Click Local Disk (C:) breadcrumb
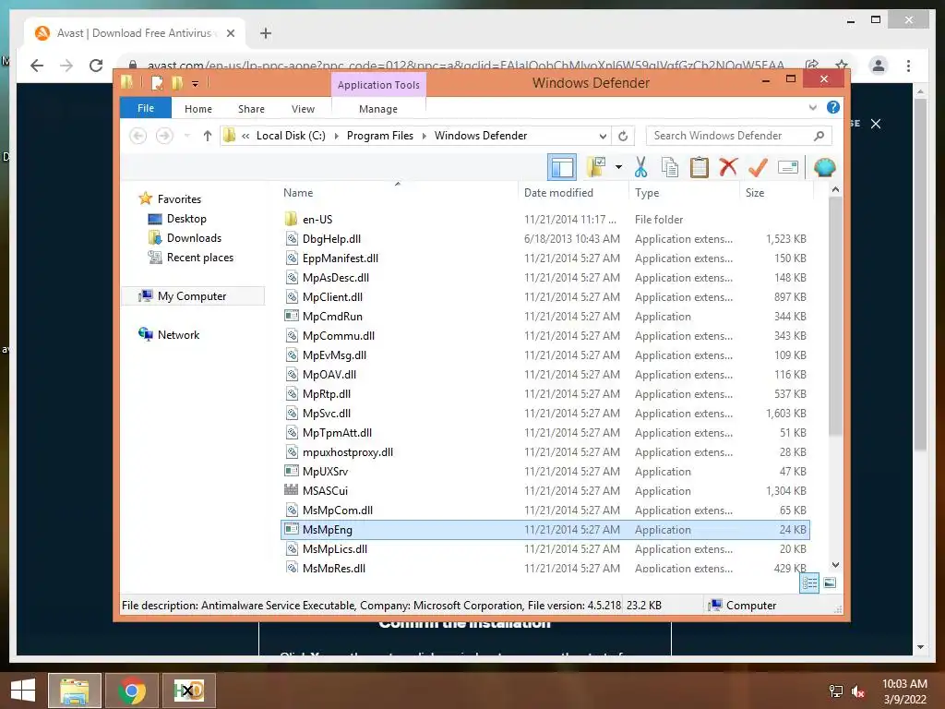 coord(291,136)
